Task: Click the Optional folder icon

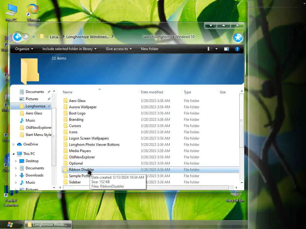Action: point(65,163)
